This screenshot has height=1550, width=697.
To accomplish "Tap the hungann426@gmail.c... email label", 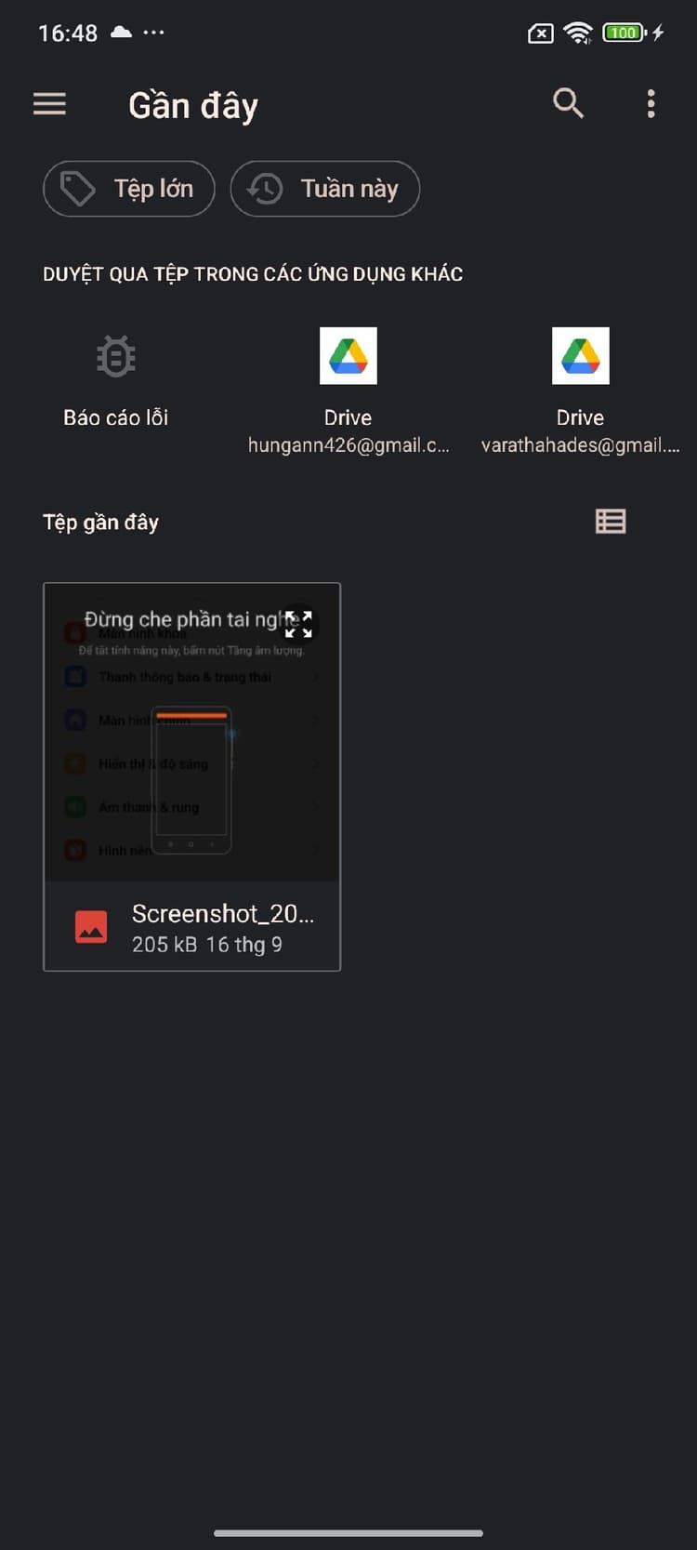I will click(x=348, y=445).
